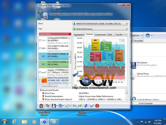
Task: Select Binary Numeral System (base 2) row
Action: coord(81,99)
